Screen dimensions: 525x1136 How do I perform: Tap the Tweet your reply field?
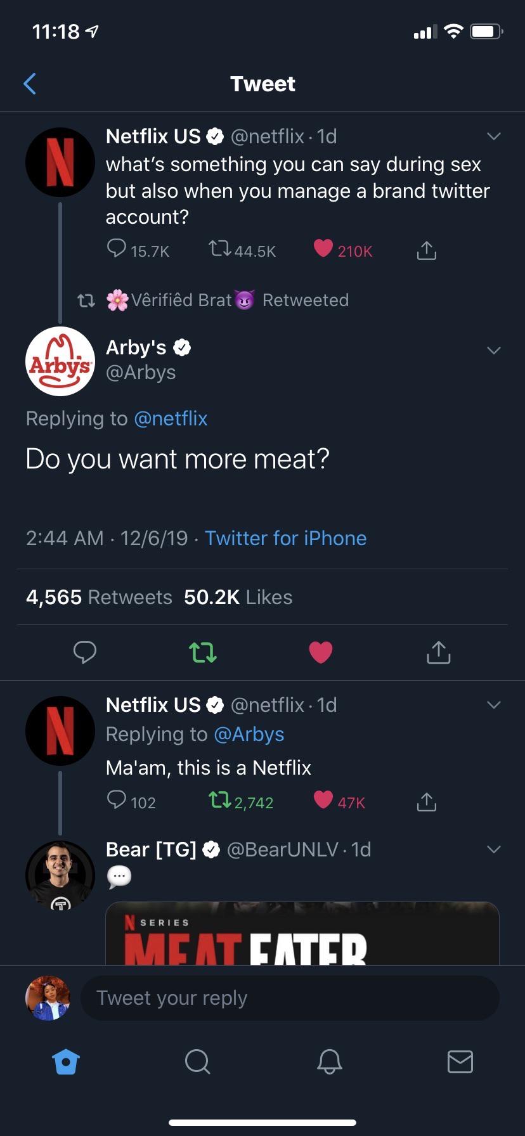point(290,998)
